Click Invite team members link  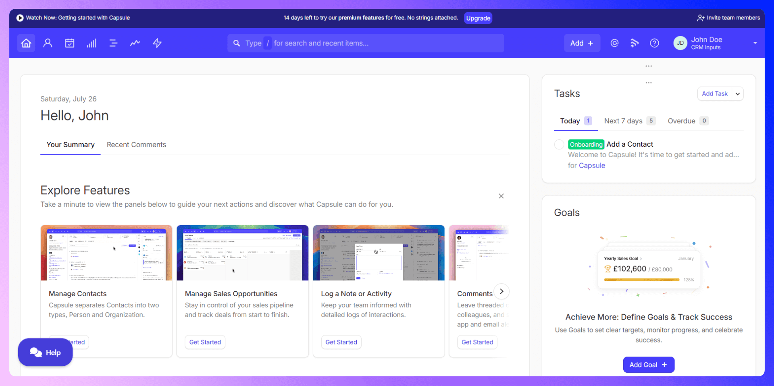733,18
